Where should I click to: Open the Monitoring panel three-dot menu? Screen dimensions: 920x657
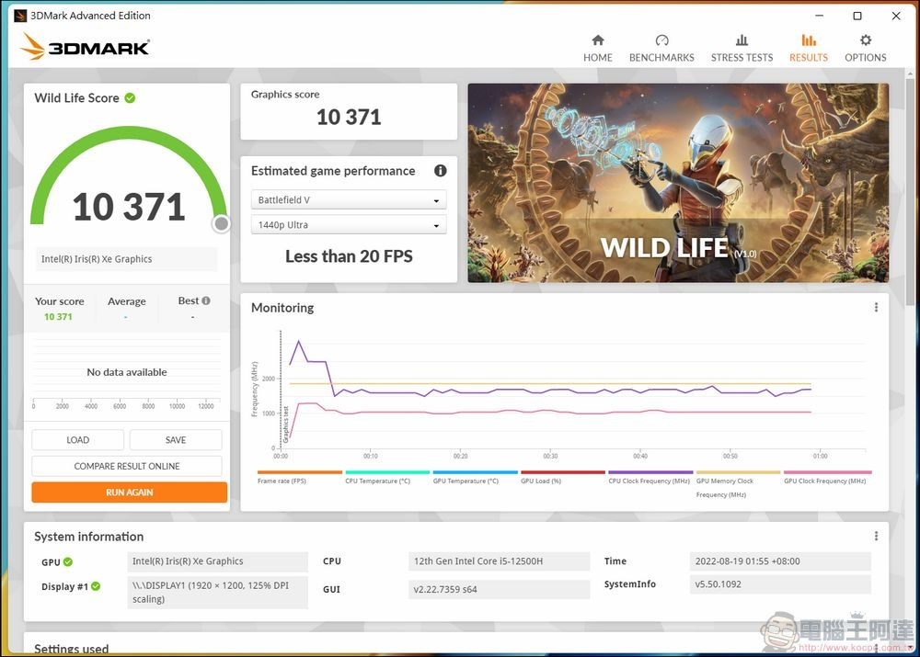coord(876,308)
